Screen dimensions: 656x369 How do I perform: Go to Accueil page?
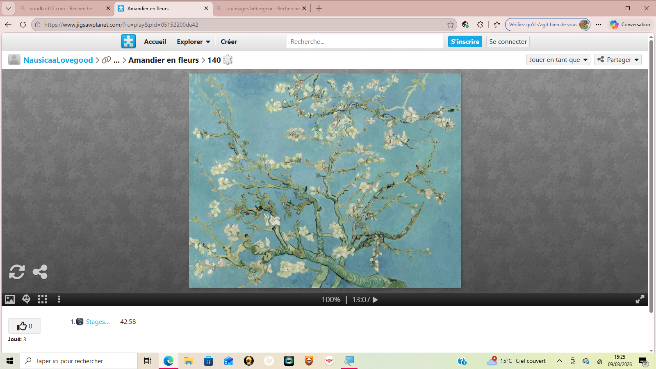pyautogui.click(x=155, y=41)
